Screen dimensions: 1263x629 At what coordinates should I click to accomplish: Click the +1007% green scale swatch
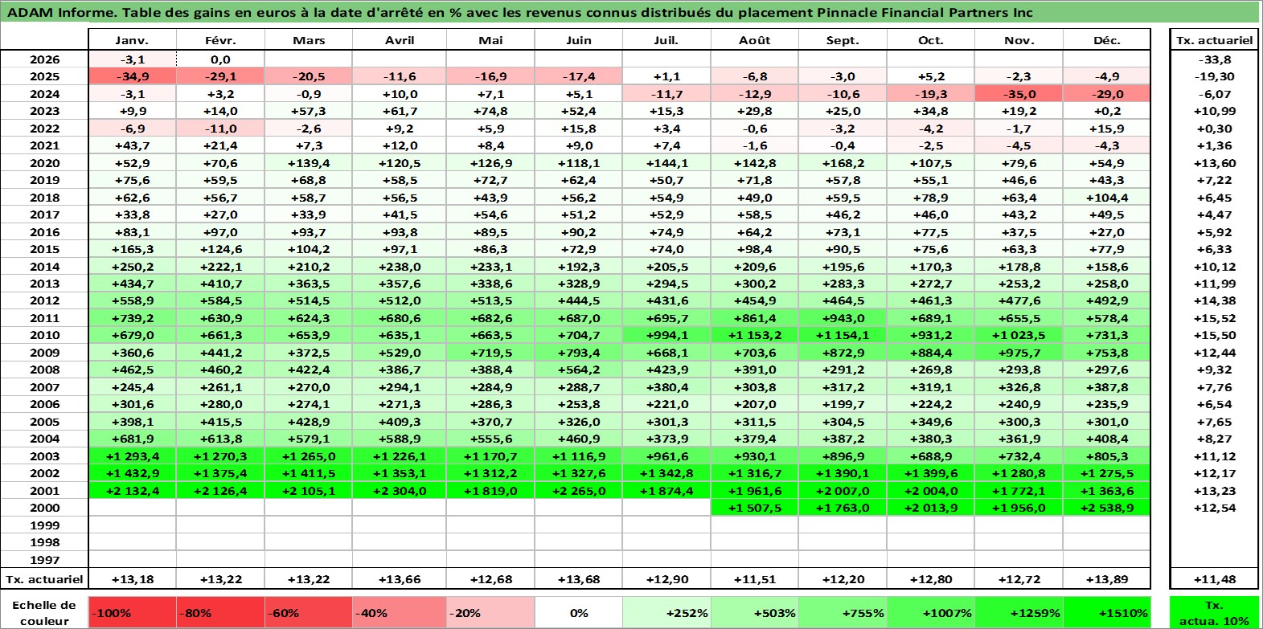pyautogui.click(x=931, y=612)
